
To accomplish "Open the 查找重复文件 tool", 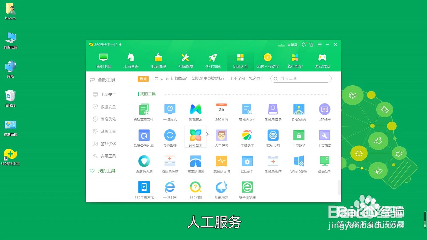I will 144,112.
